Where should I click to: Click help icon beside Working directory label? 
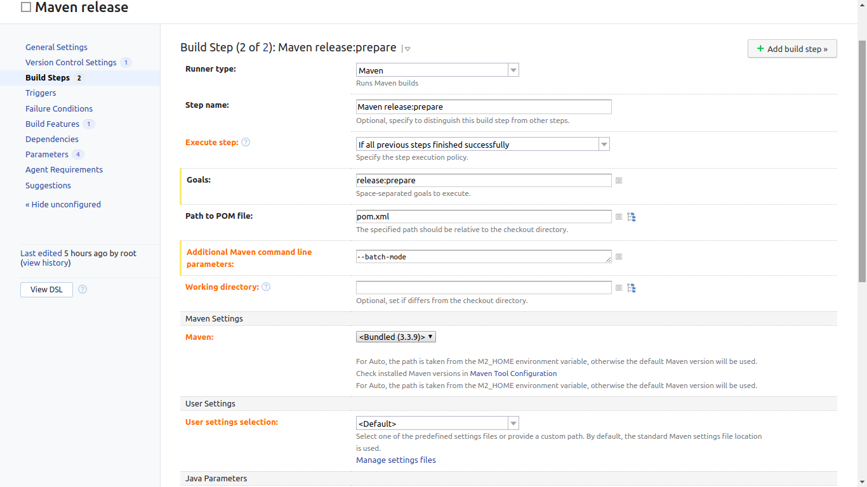[266, 287]
